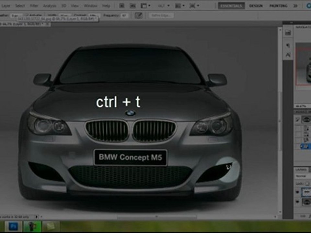The width and height of the screenshot is (311, 233).
Task: Click the Frequency input field
Action: click(124, 16)
